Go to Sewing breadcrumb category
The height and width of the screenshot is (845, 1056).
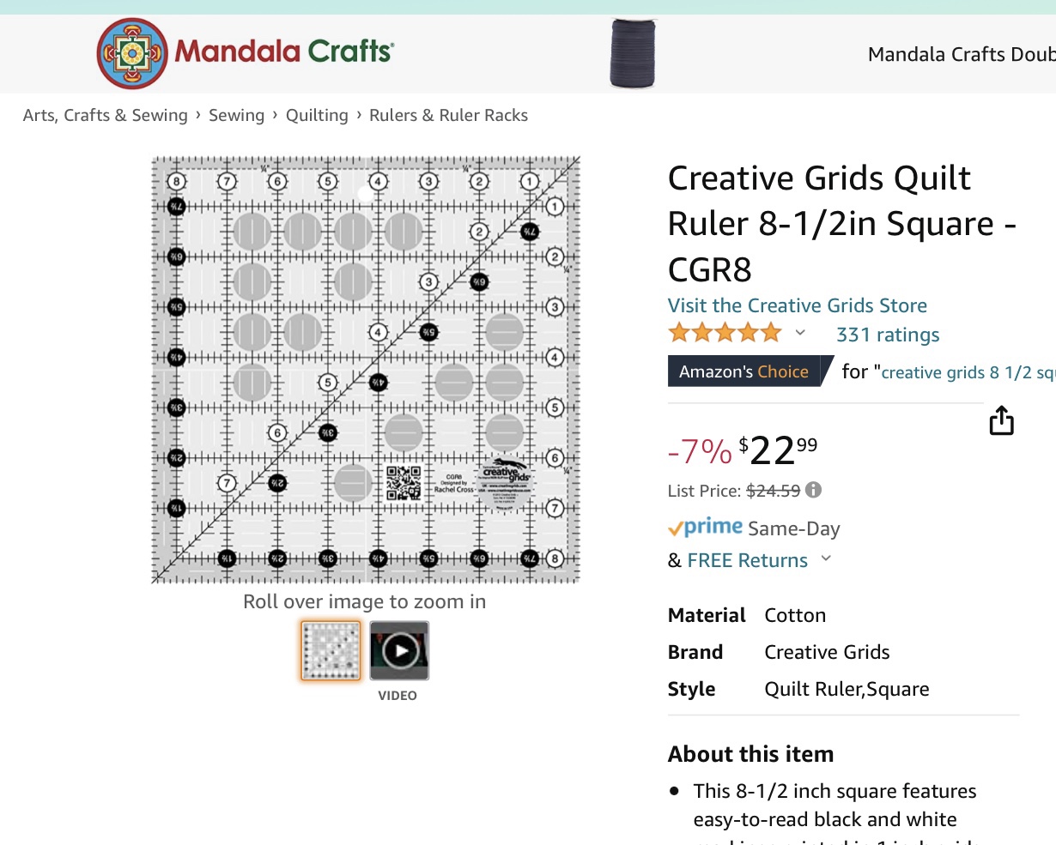click(x=236, y=115)
